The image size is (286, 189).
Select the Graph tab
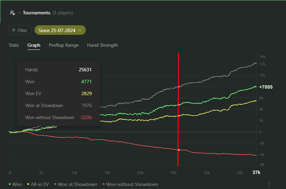tap(34, 45)
